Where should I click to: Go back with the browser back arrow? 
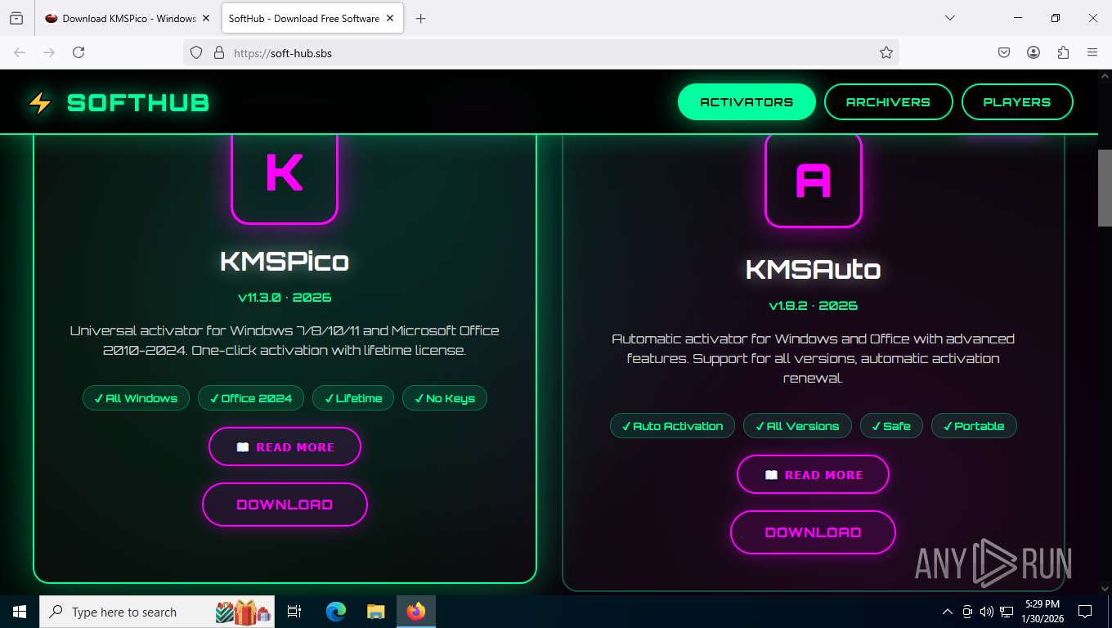click(20, 52)
